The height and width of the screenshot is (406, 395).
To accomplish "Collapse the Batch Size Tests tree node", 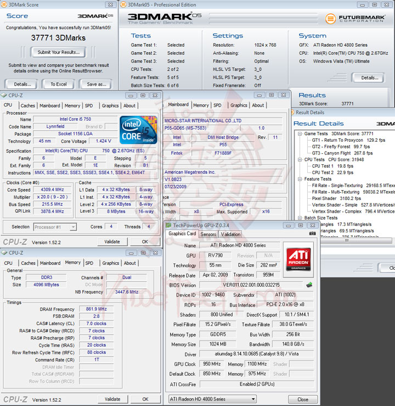I will pyautogui.click(x=300, y=218).
